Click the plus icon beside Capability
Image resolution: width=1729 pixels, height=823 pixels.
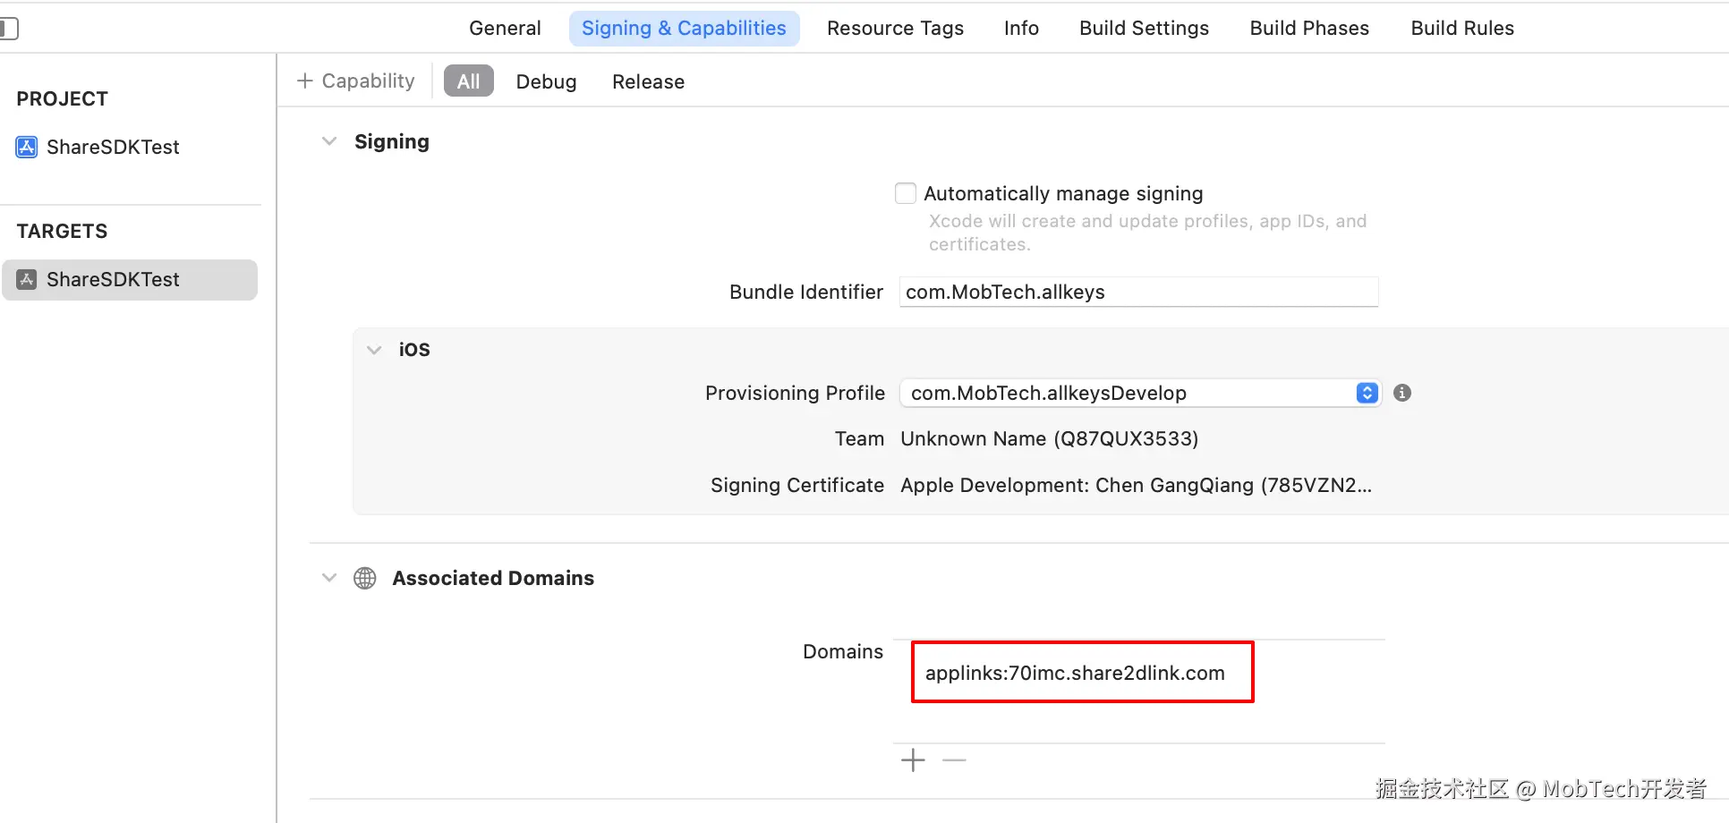(304, 81)
